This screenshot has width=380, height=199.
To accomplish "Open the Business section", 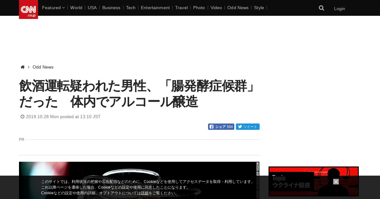I will pyautogui.click(x=111, y=8).
